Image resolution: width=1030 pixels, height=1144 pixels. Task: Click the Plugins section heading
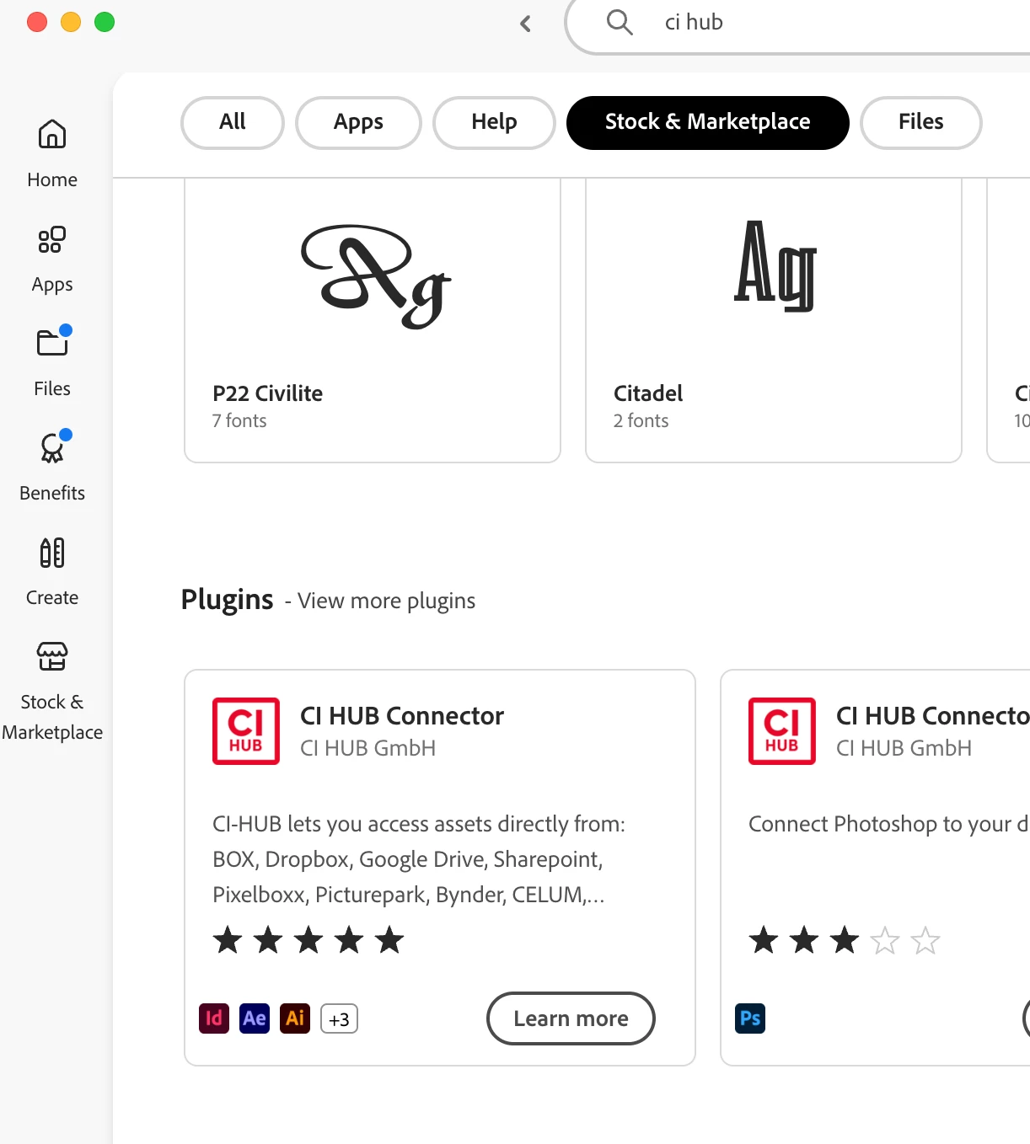tap(228, 600)
